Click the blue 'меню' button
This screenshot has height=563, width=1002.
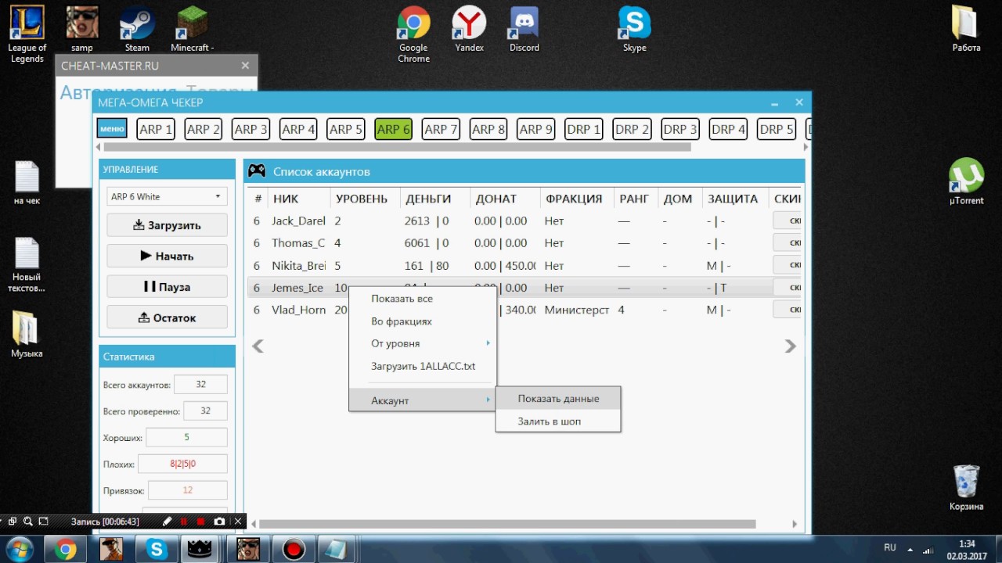[x=112, y=129]
